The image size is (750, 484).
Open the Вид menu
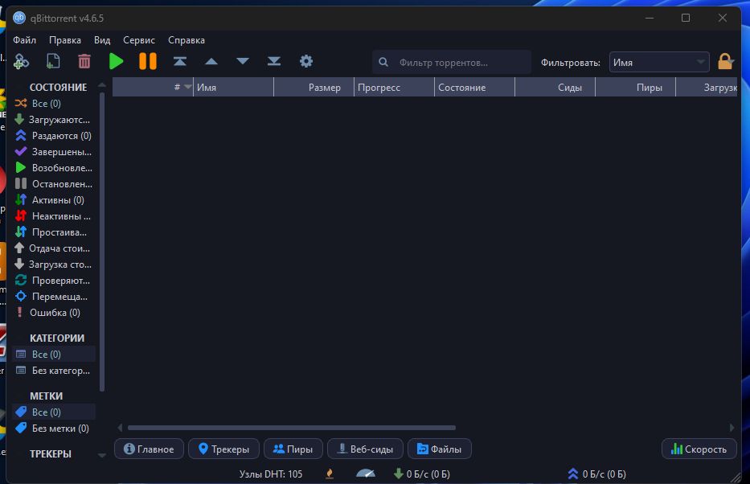click(102, 40)
